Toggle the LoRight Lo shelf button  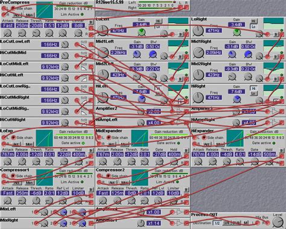pyautogui.click(x=253, y=27)
